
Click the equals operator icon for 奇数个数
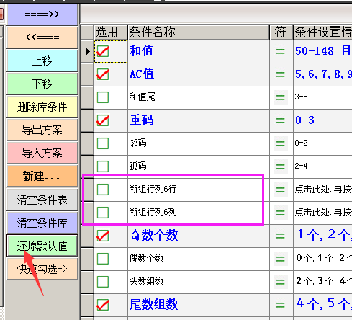[x=281, y=236]
